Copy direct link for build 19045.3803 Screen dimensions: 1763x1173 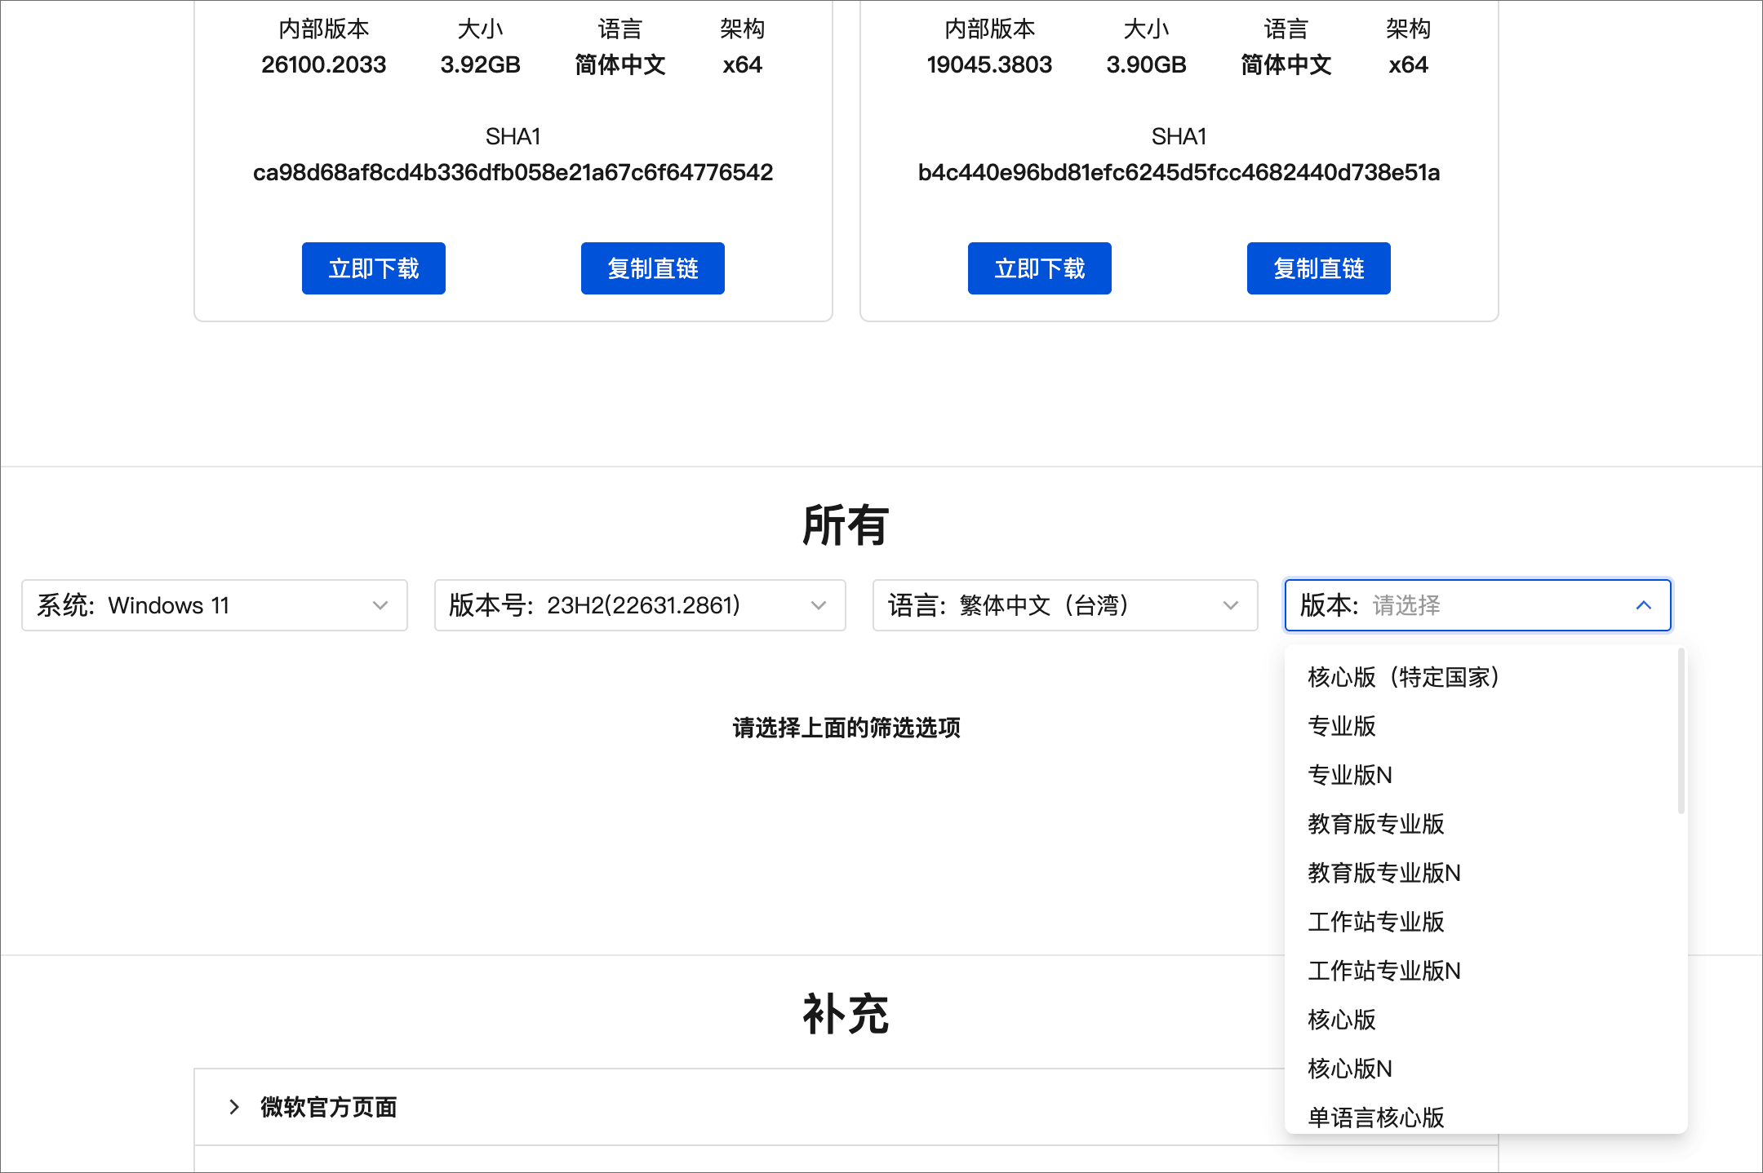[1318, 268]
